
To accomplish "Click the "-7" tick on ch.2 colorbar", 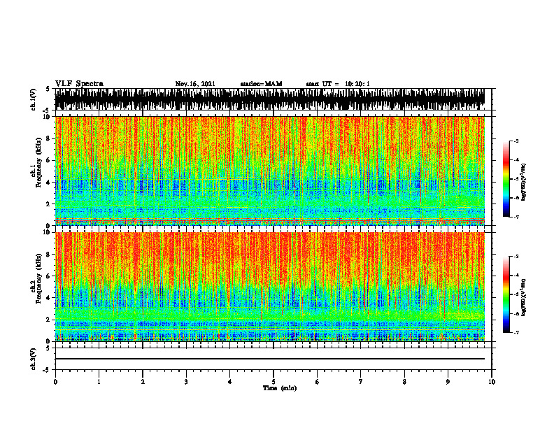I will click(516, 332).
